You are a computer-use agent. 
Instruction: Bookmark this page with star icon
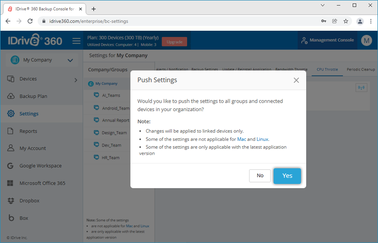346,21
